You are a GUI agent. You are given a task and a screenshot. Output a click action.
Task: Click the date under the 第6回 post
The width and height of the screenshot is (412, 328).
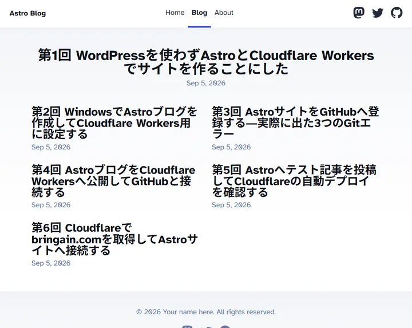pos(51,263)
